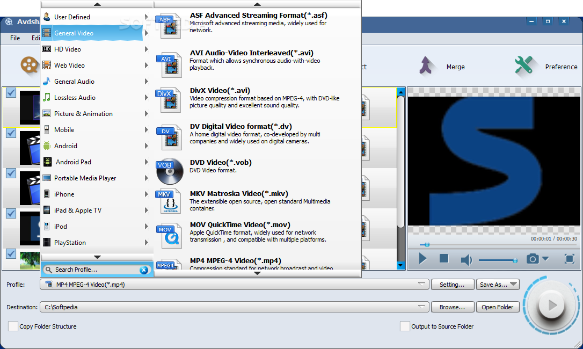
Task: Select the first video thumbnail
Action: pos(30,107)
